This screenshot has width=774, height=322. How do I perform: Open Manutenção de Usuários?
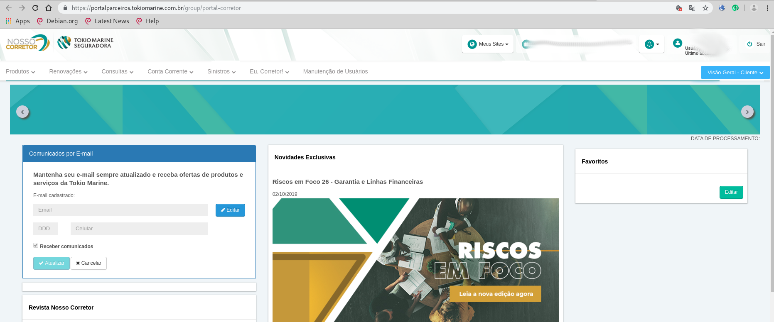[x=335, y=71]
